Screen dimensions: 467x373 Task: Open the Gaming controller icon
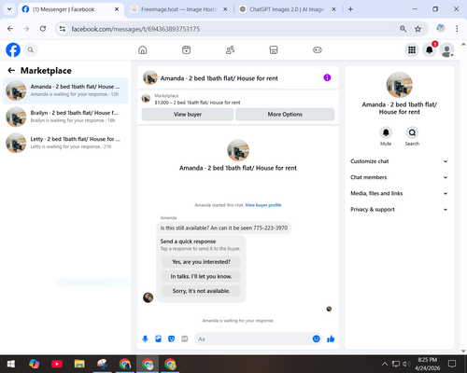pos(318,49)
